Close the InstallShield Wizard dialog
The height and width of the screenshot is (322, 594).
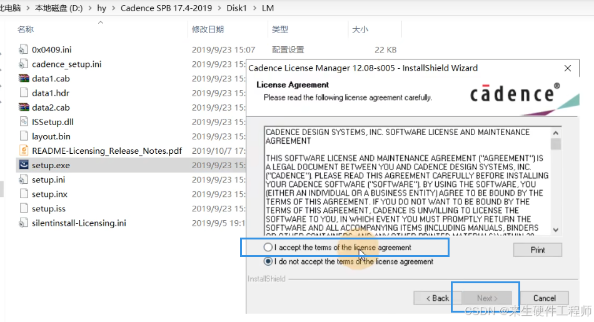point(568,68)
